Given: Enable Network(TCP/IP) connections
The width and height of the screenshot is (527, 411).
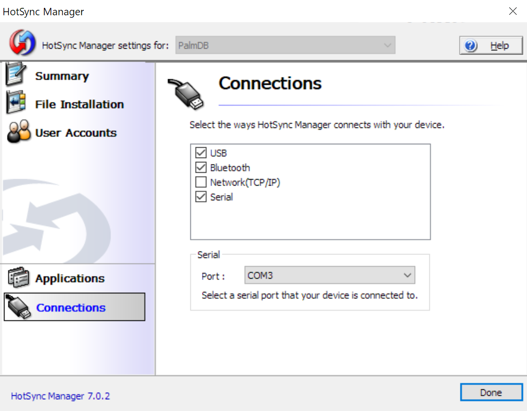Looking at the screenshot, I should point(201,182).
